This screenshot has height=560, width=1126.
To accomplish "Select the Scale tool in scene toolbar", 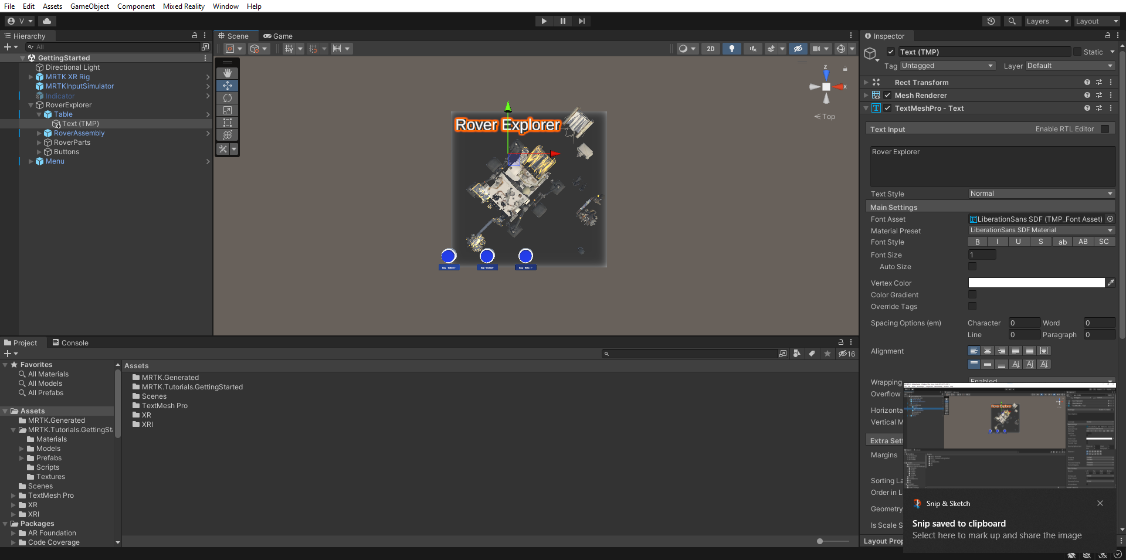I will pos(227,110).
